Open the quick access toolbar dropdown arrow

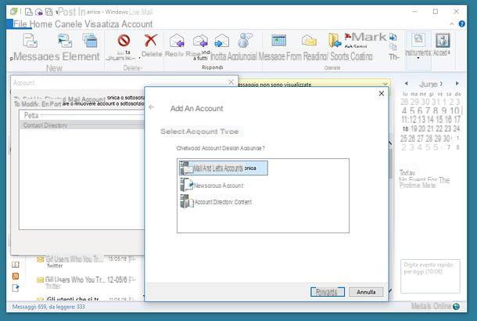coord(57,13)
